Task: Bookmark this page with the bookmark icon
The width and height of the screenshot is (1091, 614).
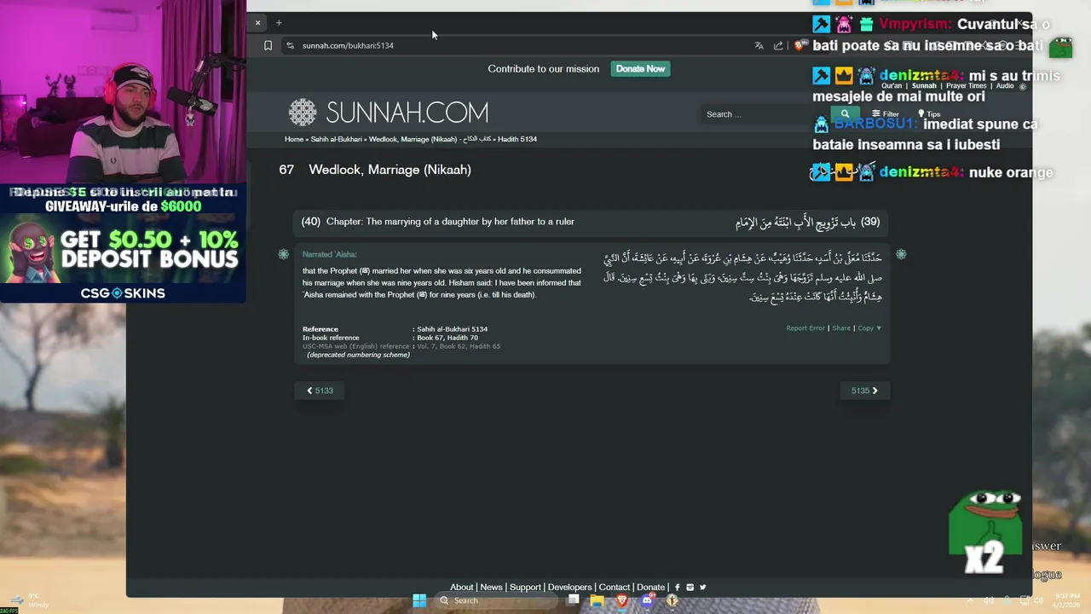Action: pyautogui.click(x=268, y=46)
